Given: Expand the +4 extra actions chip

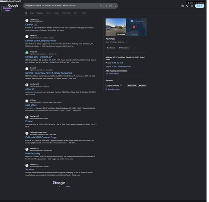Looking at the screenshot, I should [133, 48].
